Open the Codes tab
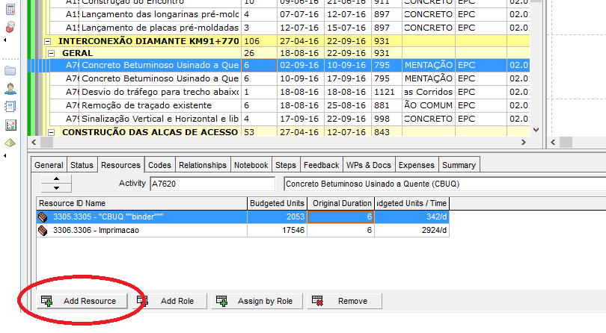The width and height of the screenshot is (606, 333). tap(159, 165)
